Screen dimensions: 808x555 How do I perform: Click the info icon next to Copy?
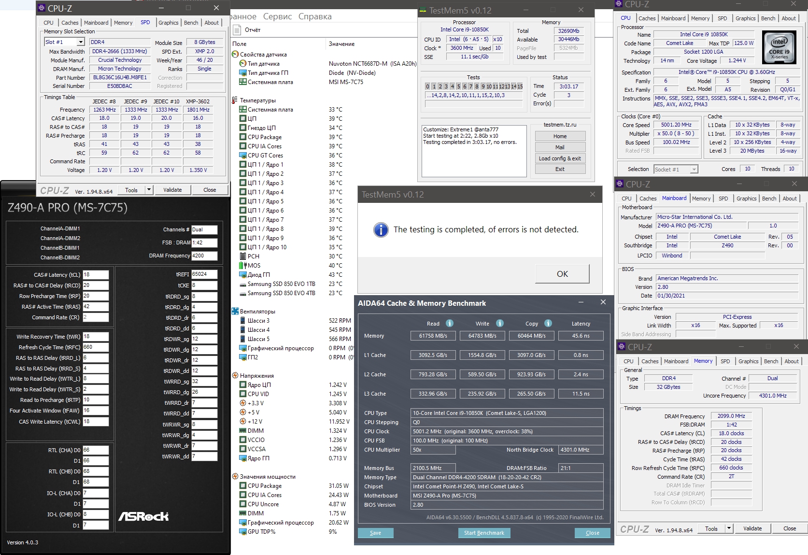pyautogui.click(x=548, y=324)
